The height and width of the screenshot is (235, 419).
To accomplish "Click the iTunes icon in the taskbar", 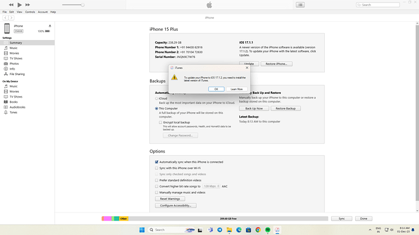I will click(278, 230).
